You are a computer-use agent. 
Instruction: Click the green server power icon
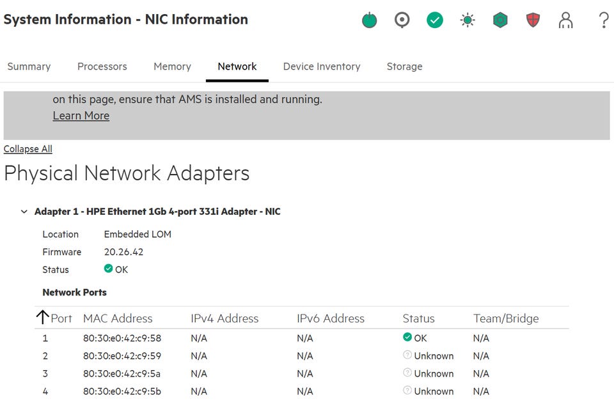point(370,20)
